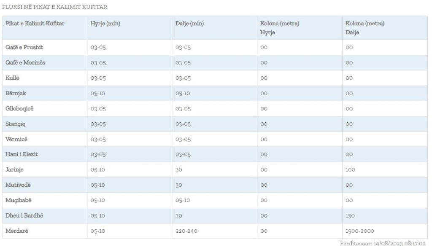Click the 'Kolona (metra) Dalje' header cell
Viewport: 432px width, 250px height.
click(365, 28)
